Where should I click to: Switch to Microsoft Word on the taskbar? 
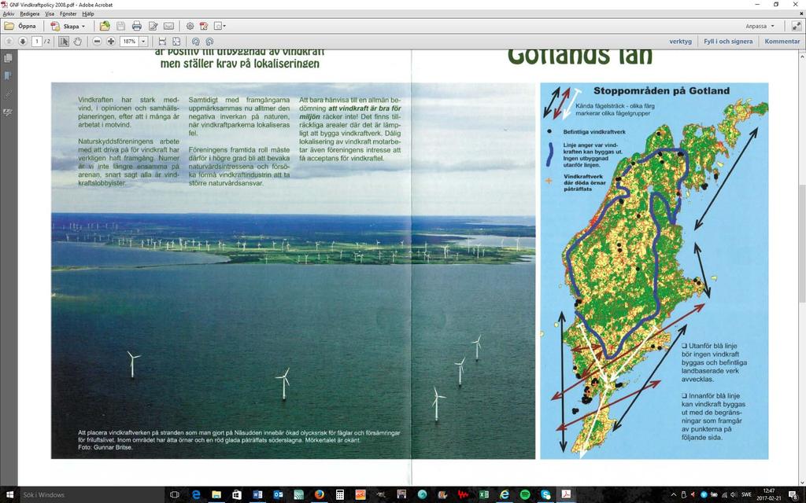pyautogui.click(x=257, y=495)
